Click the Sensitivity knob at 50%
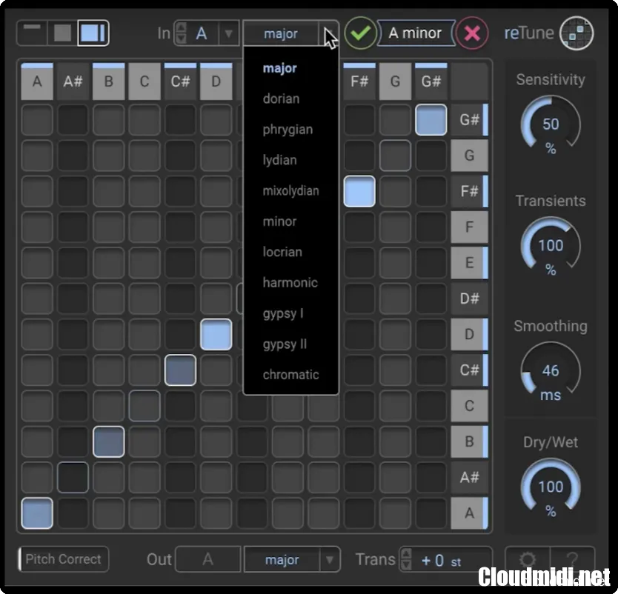The image size is (618, 594). (551, 124)
